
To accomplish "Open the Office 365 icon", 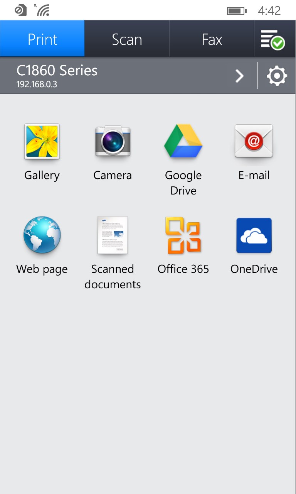I will coord(183,235).
